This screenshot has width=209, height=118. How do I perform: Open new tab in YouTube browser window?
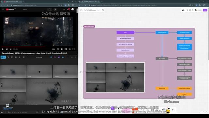coord(24,2)
